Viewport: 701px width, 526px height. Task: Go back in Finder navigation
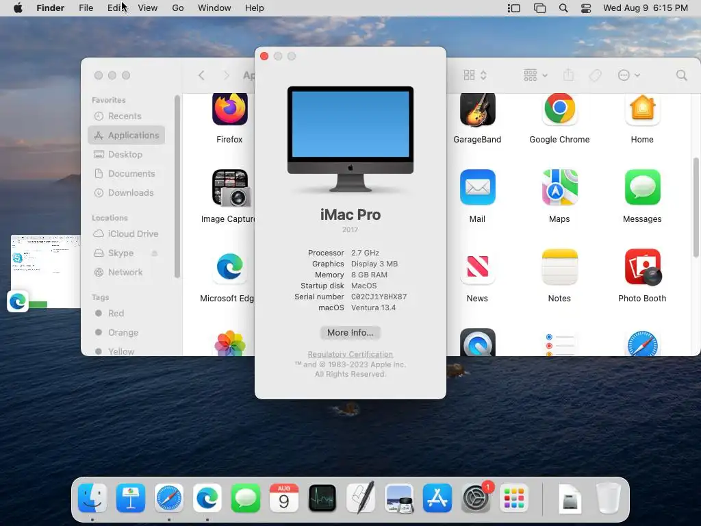pyautogui.click(x=202, y=75)
